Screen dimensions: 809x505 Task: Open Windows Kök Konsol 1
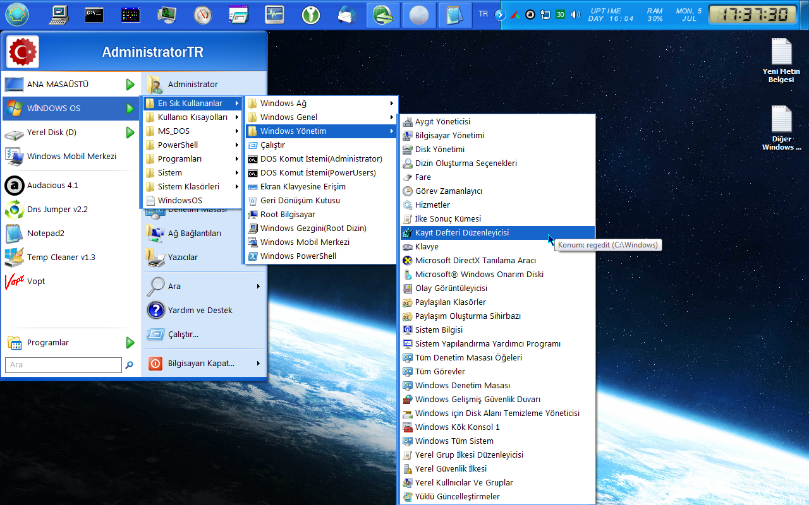pyautogui.click(x=497, y=427)
